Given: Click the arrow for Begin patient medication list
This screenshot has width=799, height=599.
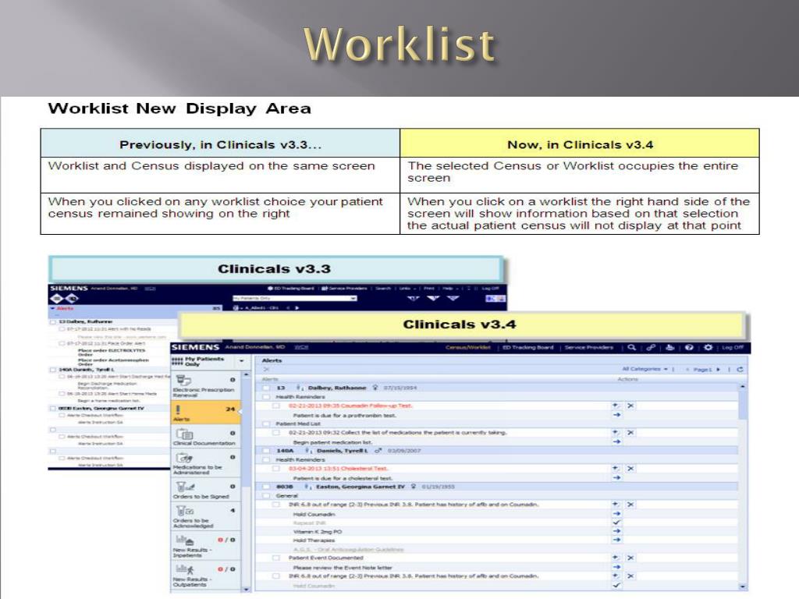Looking at the screenshot, I should click(616, 441).
